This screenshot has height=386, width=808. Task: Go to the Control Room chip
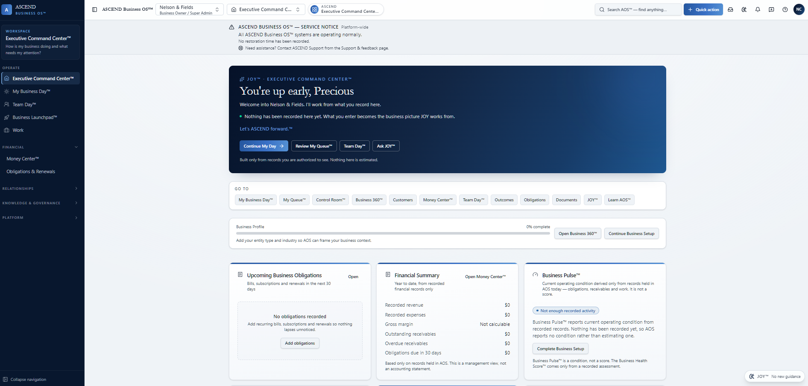point(331,200)
